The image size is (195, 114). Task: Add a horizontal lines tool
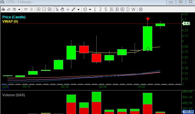pyautogui.click(x=26, y=9)
